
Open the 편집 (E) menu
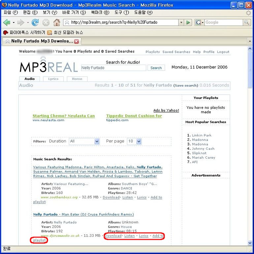click(x=30, y=13)
